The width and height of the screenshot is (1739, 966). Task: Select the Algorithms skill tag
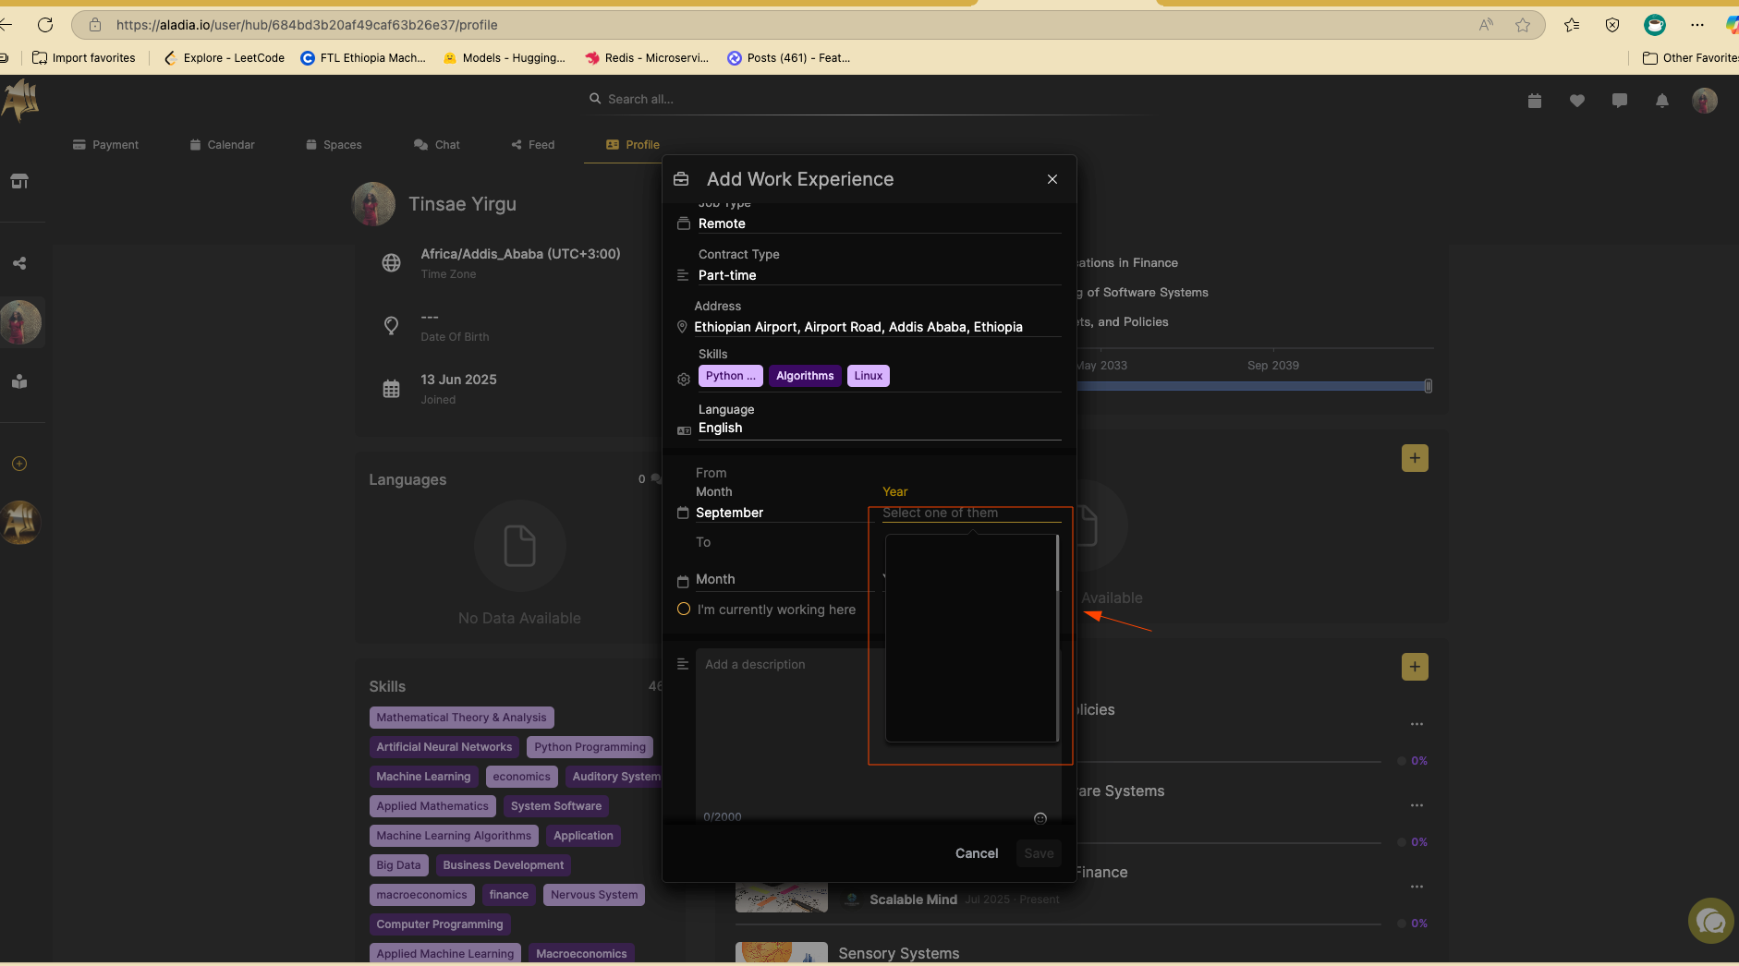[805, 376]
